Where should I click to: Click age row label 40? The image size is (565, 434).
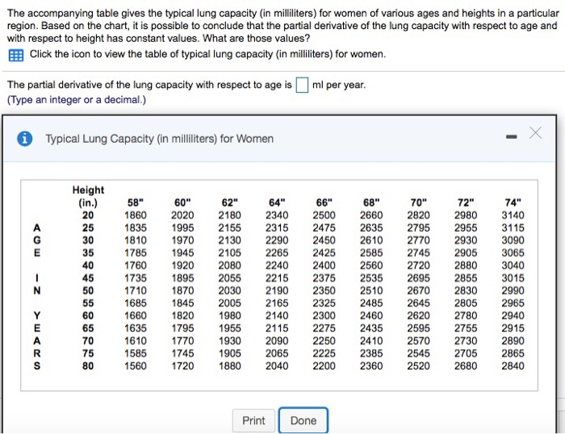[88, 265]
